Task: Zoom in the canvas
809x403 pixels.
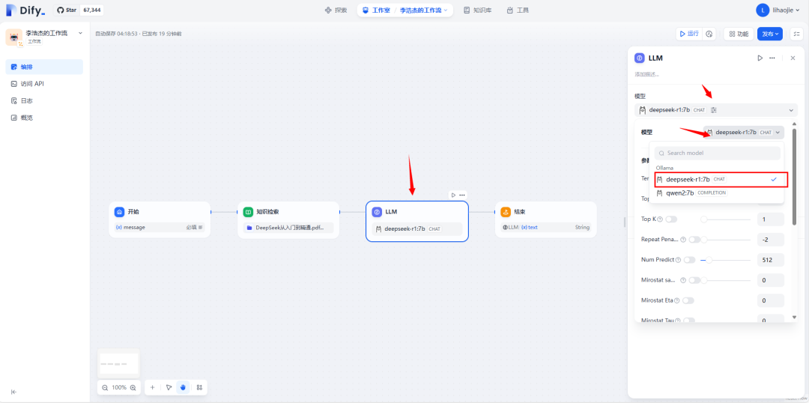Action: 133,387
